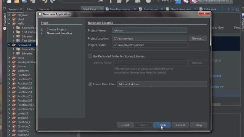
Task: Open the editor documents list dropdown
Action: pyautogui.click(x=233, y=9)
